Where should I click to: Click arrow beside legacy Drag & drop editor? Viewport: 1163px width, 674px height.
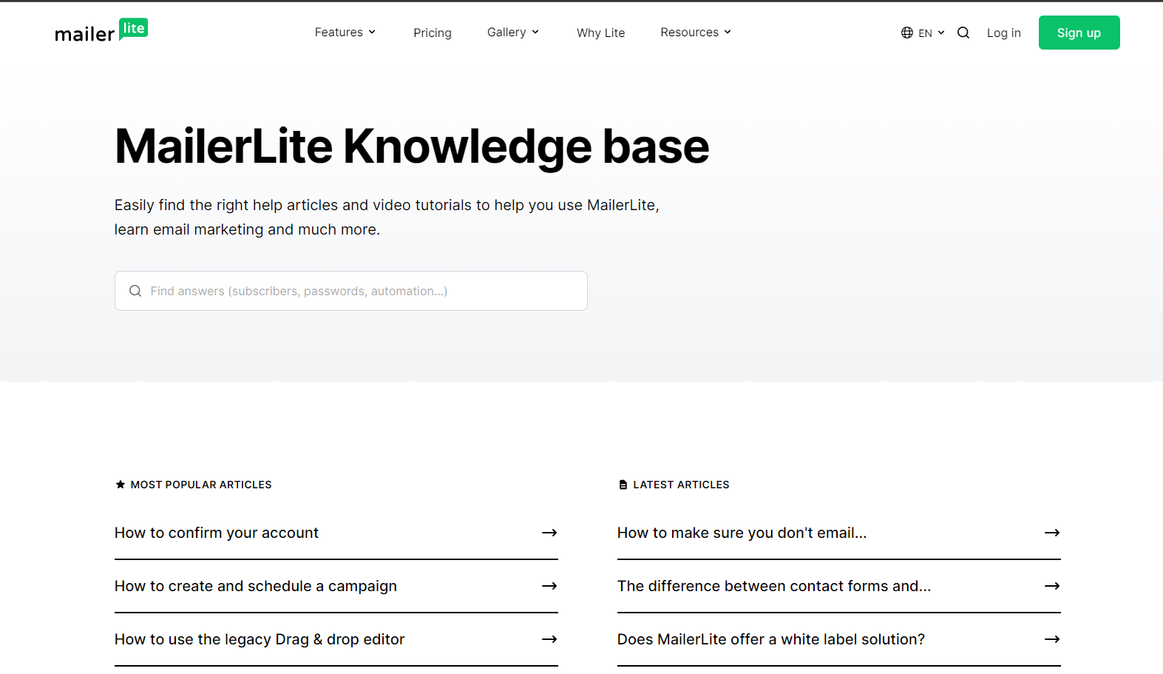click(549, 639)
